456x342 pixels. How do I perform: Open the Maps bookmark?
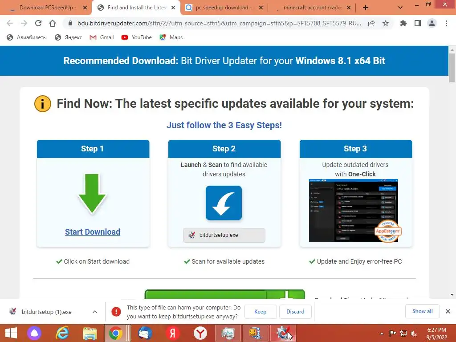(x=171, y=37)
